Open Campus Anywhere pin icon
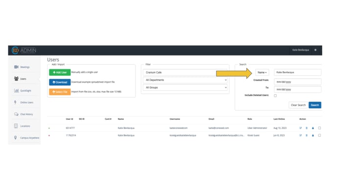Image resolution: width=337 pixels, height=190 pixels. point(15,137)
